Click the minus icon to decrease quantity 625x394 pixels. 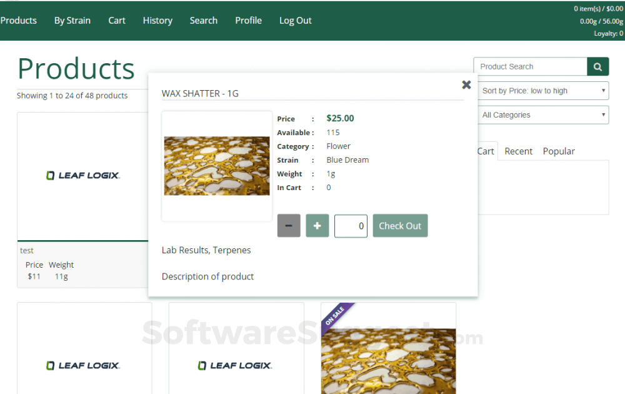[x=288, y=226]
